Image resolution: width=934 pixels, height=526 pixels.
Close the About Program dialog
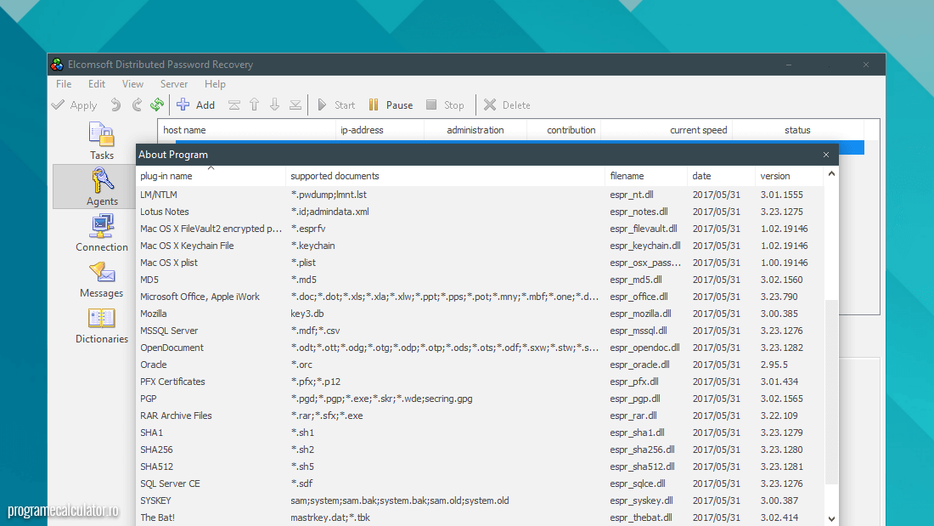(826, 155)
